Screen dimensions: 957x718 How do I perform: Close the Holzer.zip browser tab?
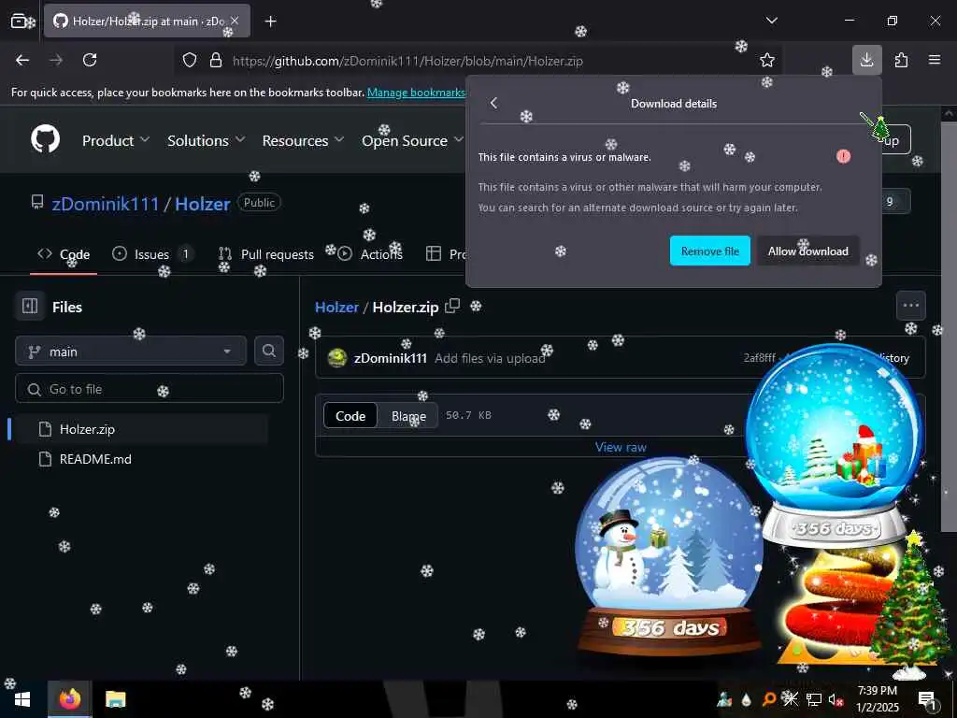[235, 21]
